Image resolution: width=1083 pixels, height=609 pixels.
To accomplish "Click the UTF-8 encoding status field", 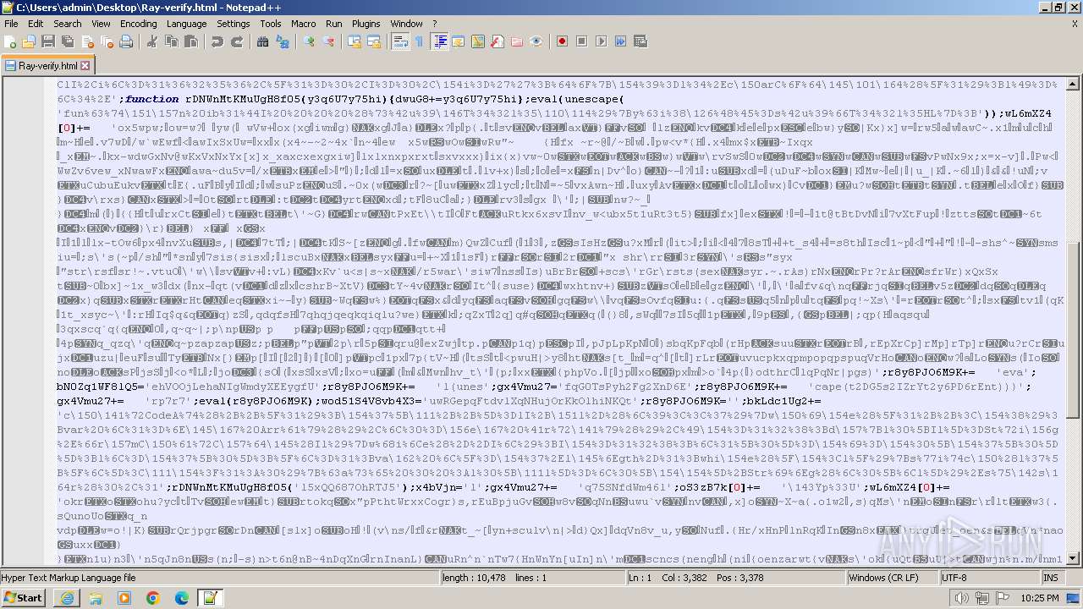I will [988, 578].
